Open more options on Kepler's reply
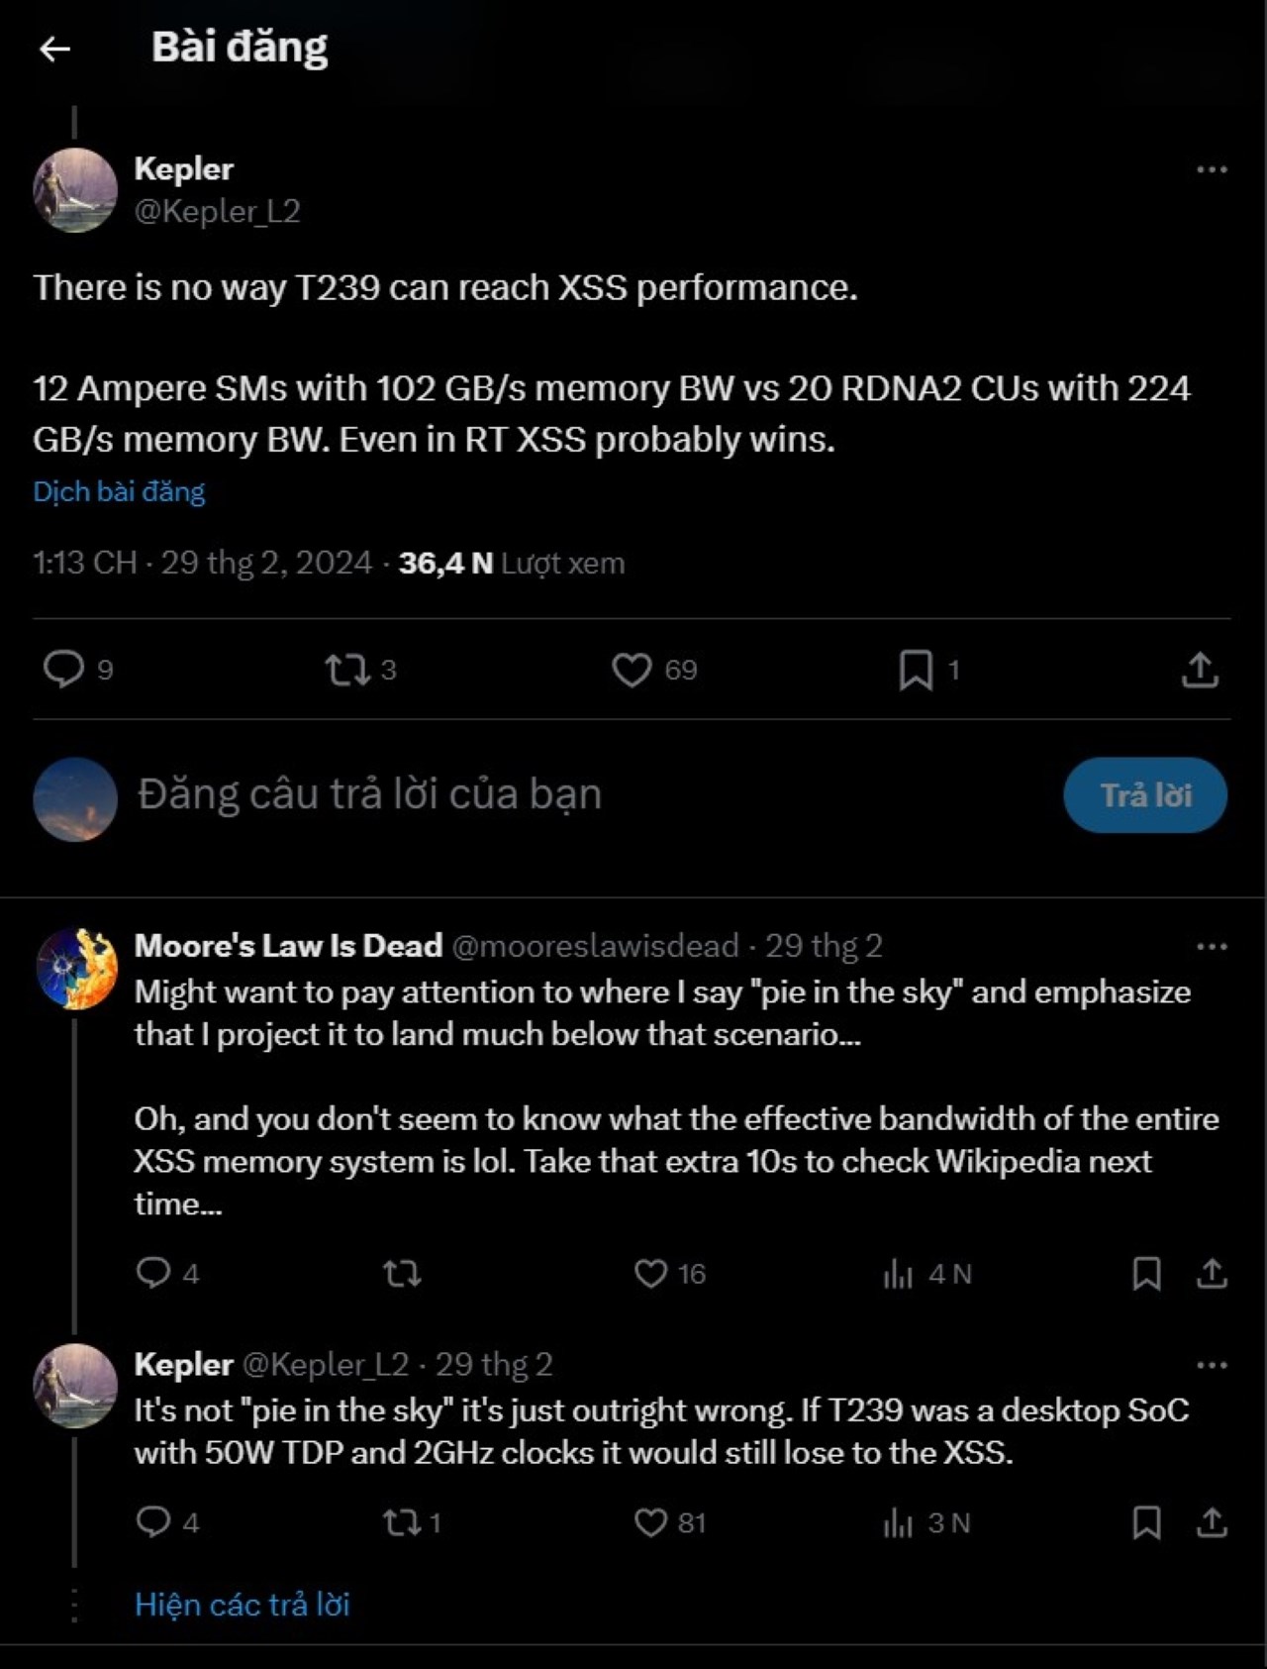1267x1669 pixels. coord(1212,1365)
